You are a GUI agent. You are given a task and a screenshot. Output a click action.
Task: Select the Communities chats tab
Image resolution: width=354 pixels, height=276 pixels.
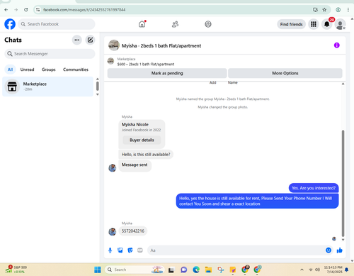pos(76,70)
